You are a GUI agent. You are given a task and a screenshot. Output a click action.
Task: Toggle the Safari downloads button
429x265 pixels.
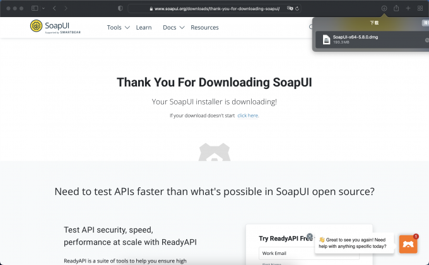[x=384, y=8]
